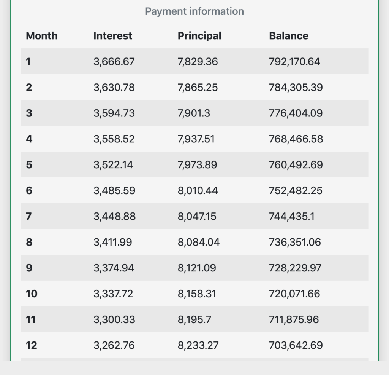Image resolution: width=389 pixels, height=375 pixels.
Task: Select principal 7,973.89 in month 5
Action: pos(198,165)
